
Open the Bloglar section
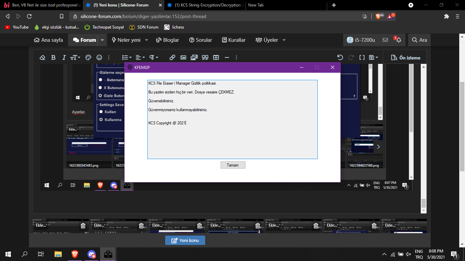coord(167,40)
